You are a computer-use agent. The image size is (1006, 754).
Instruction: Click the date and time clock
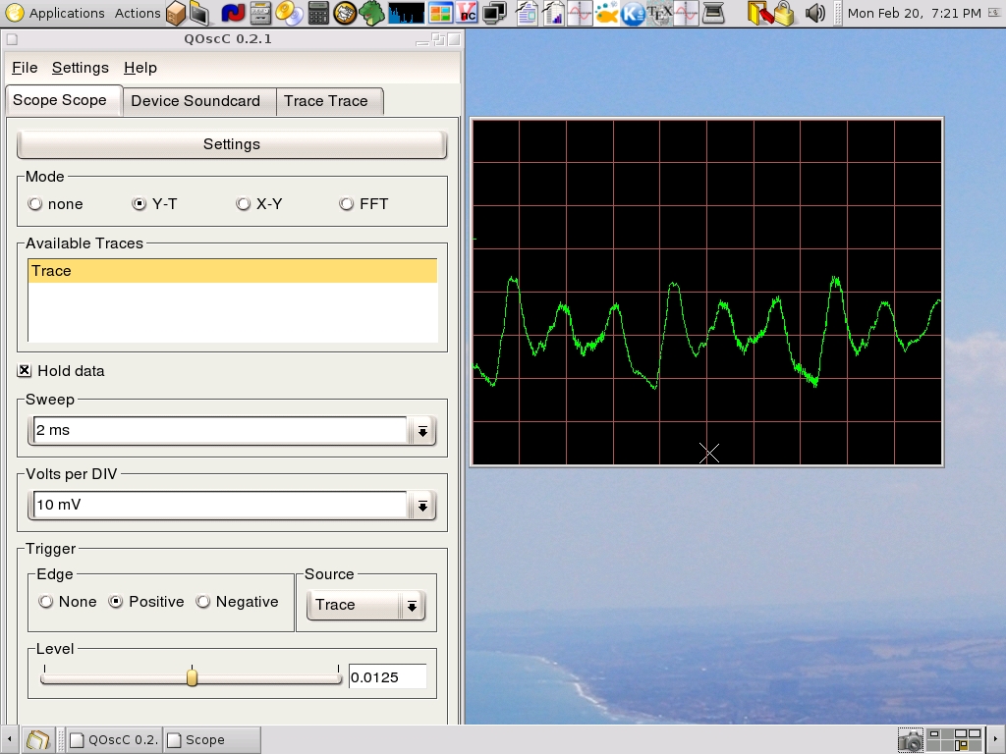[x=915, y=13]
